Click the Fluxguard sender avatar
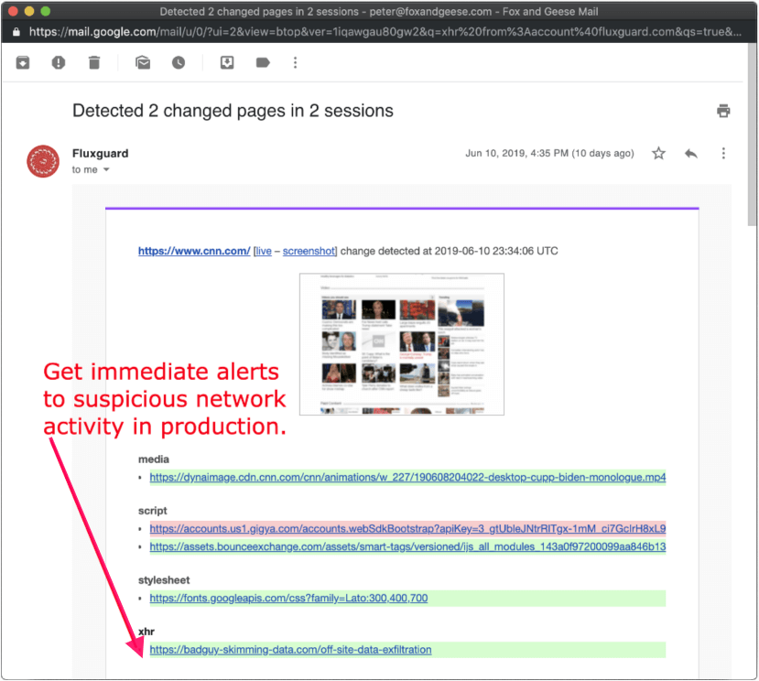 [x=43, y=161]
